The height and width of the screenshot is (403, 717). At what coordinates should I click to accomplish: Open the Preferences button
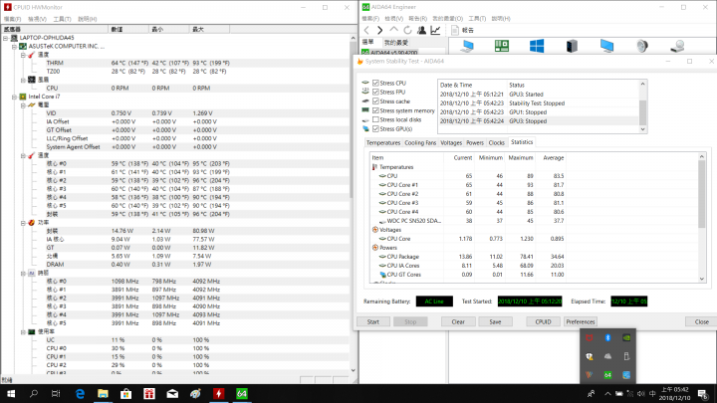click(581, 321)
